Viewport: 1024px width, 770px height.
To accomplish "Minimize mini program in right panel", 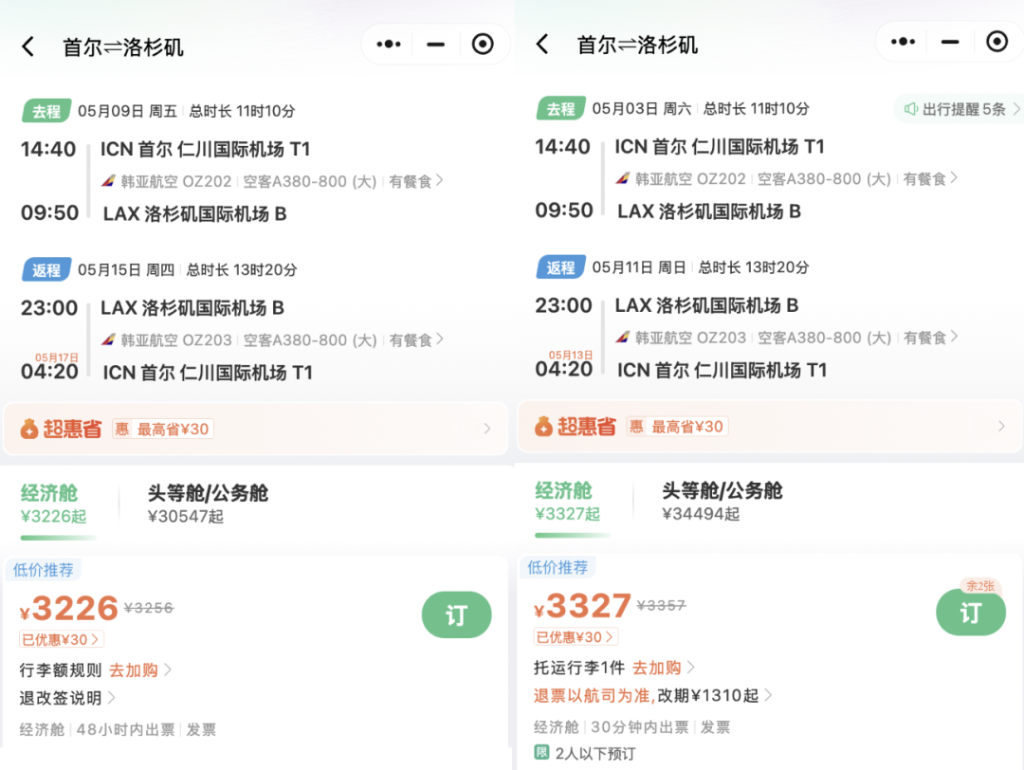I will [950, 42].
